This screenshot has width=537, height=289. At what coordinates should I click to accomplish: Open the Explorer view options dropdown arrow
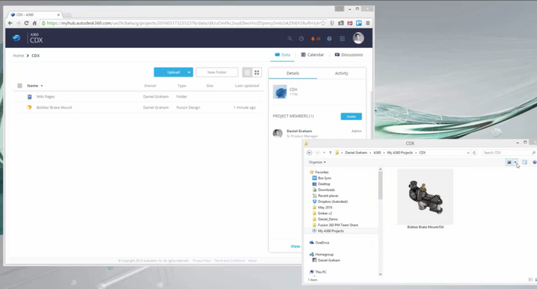pos(516,162)
